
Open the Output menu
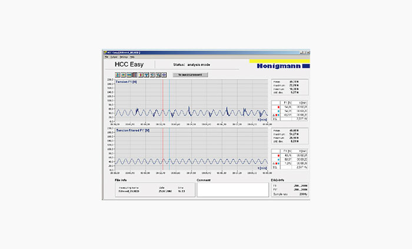[x=114, y=57]
